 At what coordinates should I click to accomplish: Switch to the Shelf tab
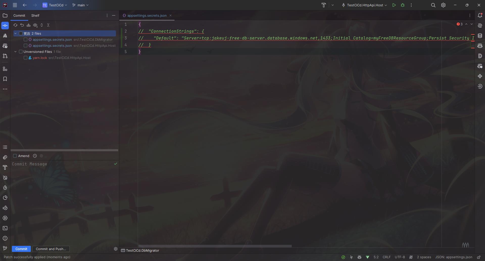coord(35,15)
